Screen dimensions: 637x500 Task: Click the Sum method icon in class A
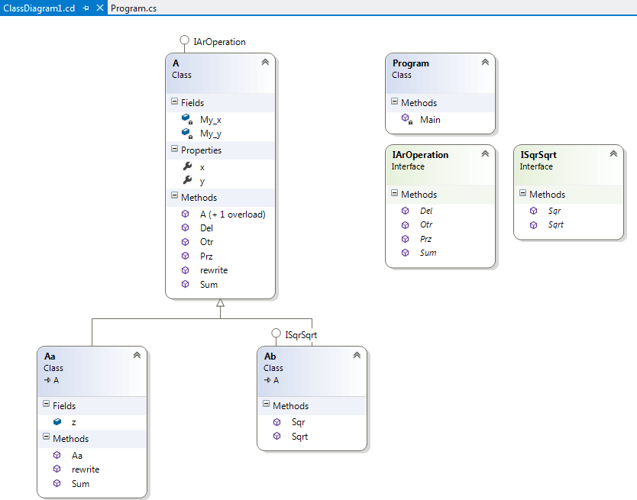[x=186, y=284]
